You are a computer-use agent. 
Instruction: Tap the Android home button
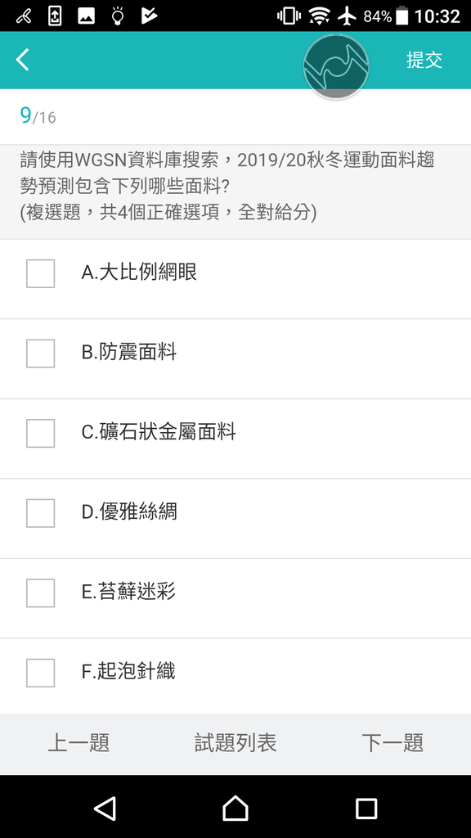(x=235, y=808)
